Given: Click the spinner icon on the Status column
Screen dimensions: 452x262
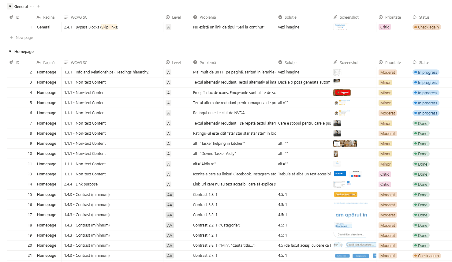Looking at the screenshot, I should point(415,17).
